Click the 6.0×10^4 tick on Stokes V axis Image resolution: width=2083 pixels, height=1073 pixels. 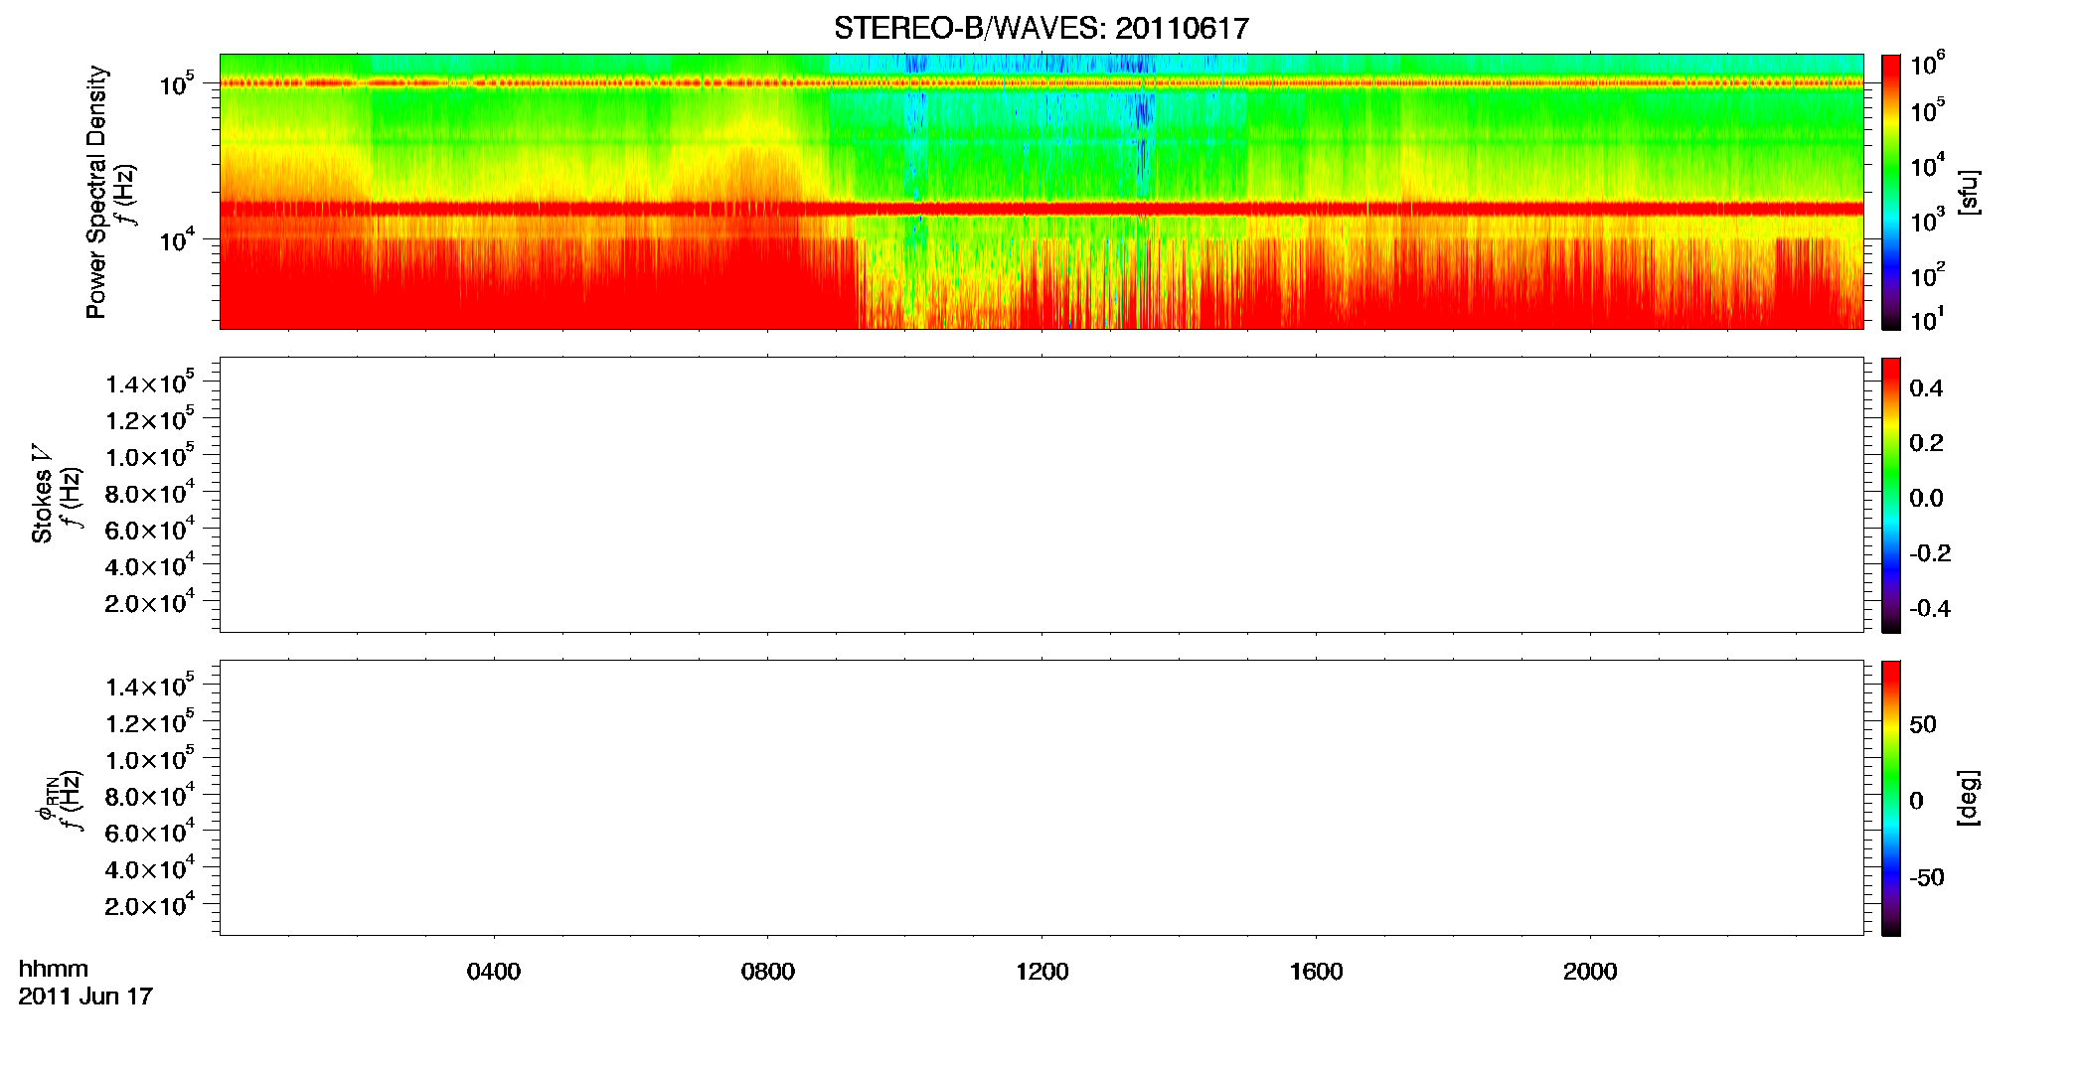click(x=150, y=528)
